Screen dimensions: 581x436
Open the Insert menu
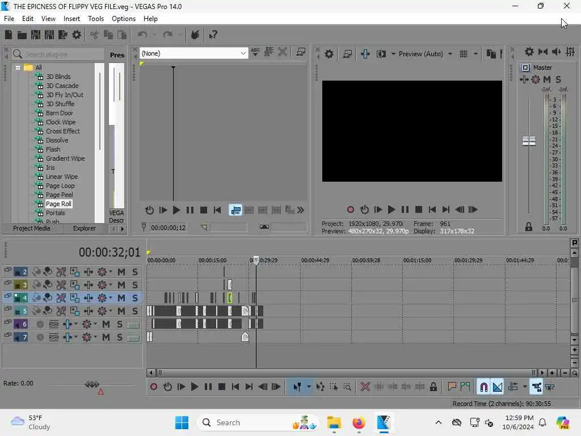pyautogui.click(x=71, y=19)
